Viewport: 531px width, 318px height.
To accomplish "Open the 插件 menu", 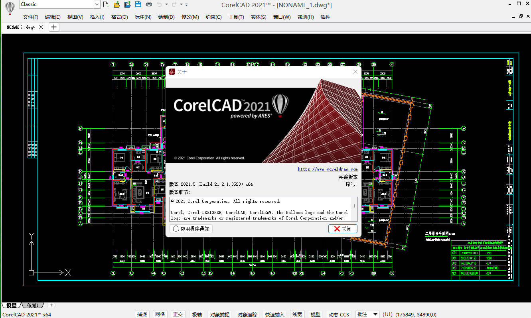I will (326, 17).
